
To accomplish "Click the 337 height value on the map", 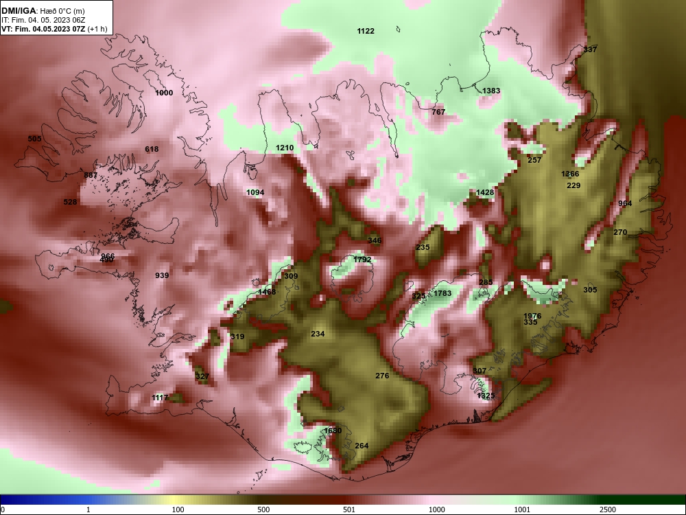I will pyautogui.click(x=590, y=49).
